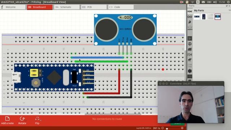Screen dimensions: 231x130
Task: Click the Rotate button
Action: 22,120
